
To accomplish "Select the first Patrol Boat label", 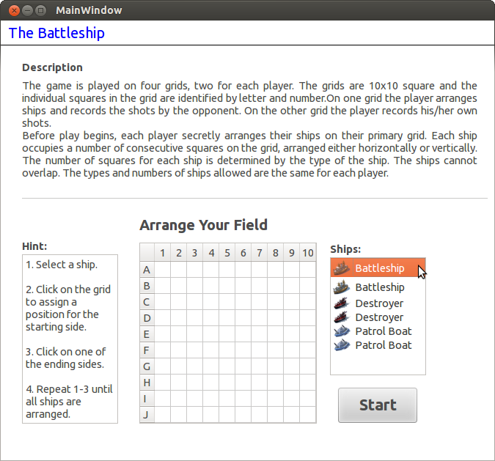I will click(384, 331).
